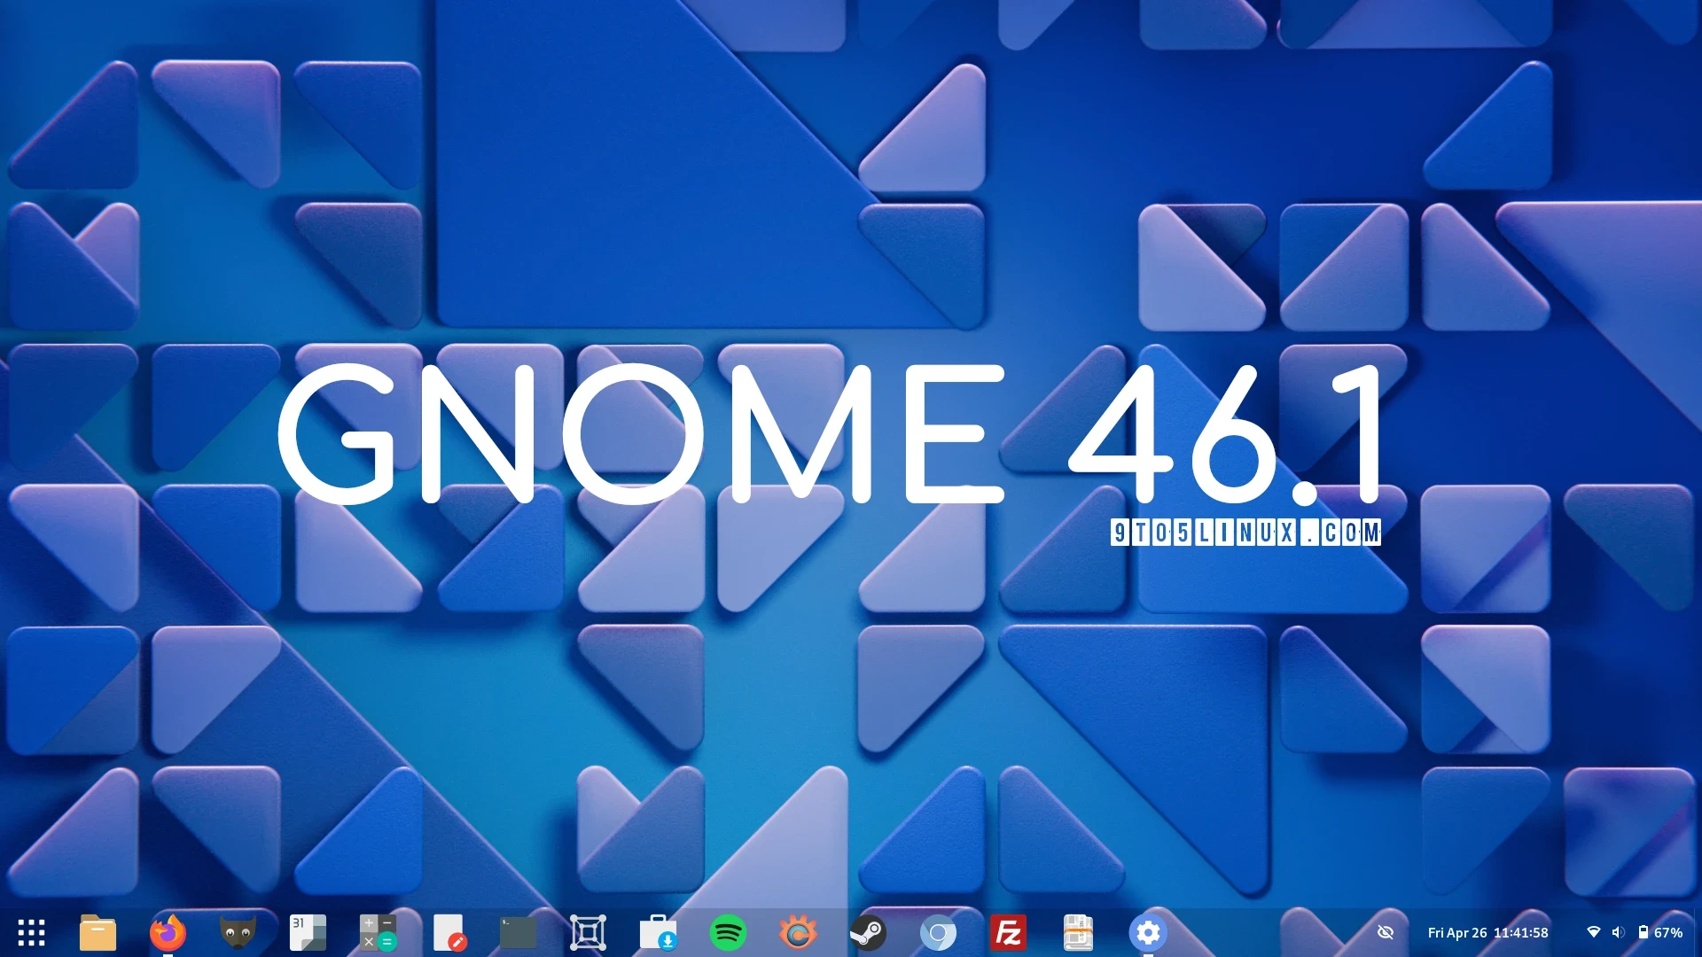Launch GIMP from the dock
1702x957 pixels.
238,932
